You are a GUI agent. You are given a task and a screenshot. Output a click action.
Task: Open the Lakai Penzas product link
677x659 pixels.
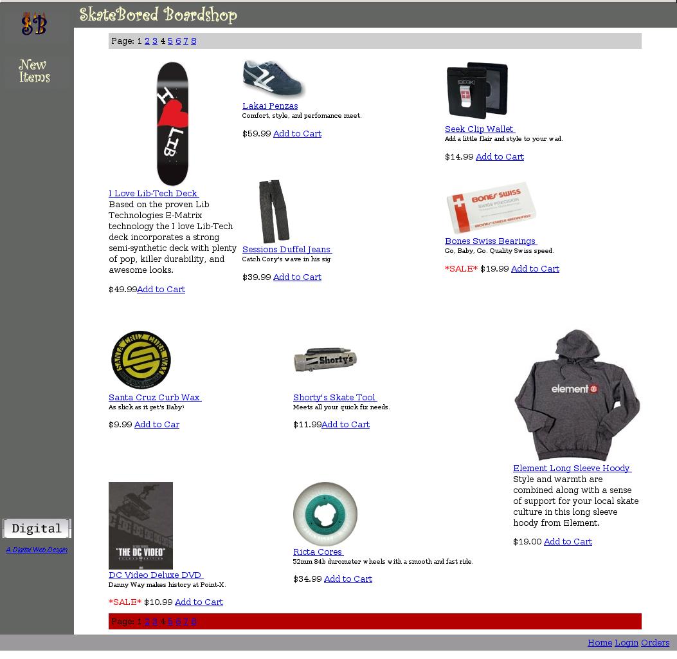coord(270,106)
